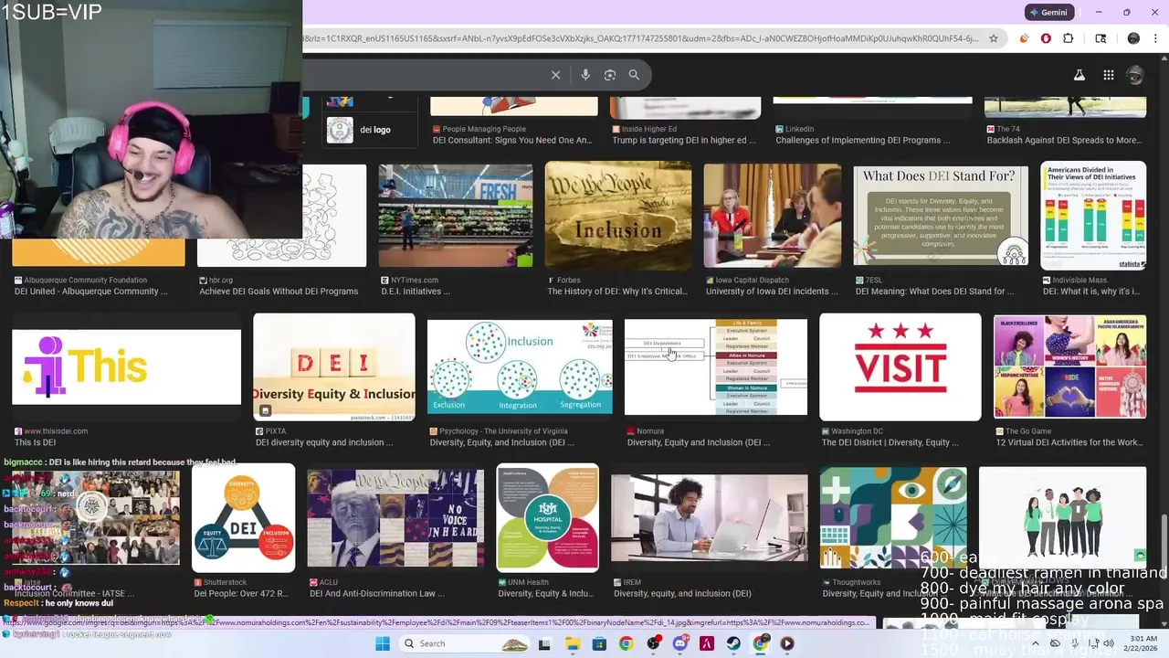Viewport: 1169px width, 658px height.
Task: Open File Explorer from the taskbar
Action: click(572, 643)
